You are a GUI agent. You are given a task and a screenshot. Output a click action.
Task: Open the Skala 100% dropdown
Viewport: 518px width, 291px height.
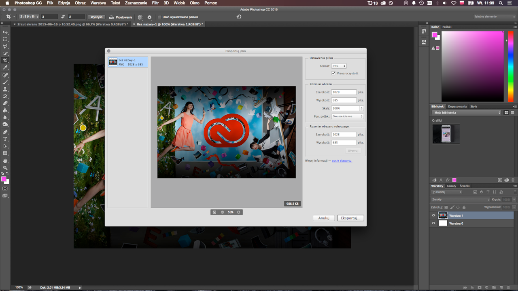(361, 108)
